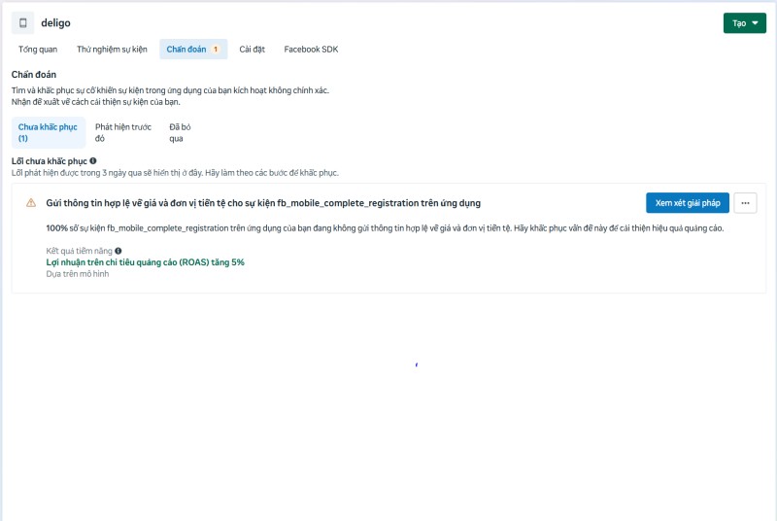
Task: Click the deligo app name heading
Action: tap(55, 22)
